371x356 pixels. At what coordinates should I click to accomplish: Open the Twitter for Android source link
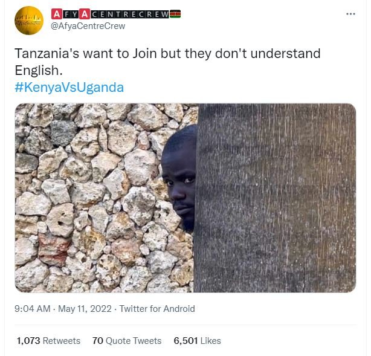pyautogui.click(x=157, y=309)
